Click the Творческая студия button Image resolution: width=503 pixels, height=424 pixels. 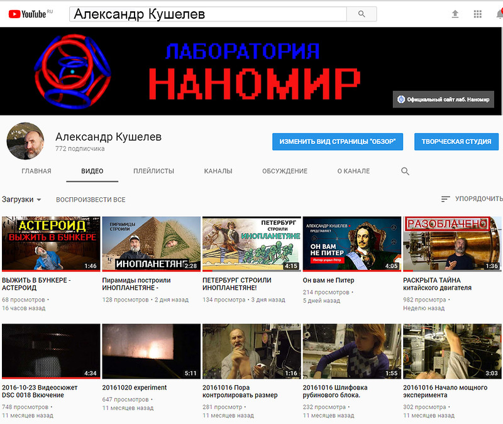coord(456,141)
